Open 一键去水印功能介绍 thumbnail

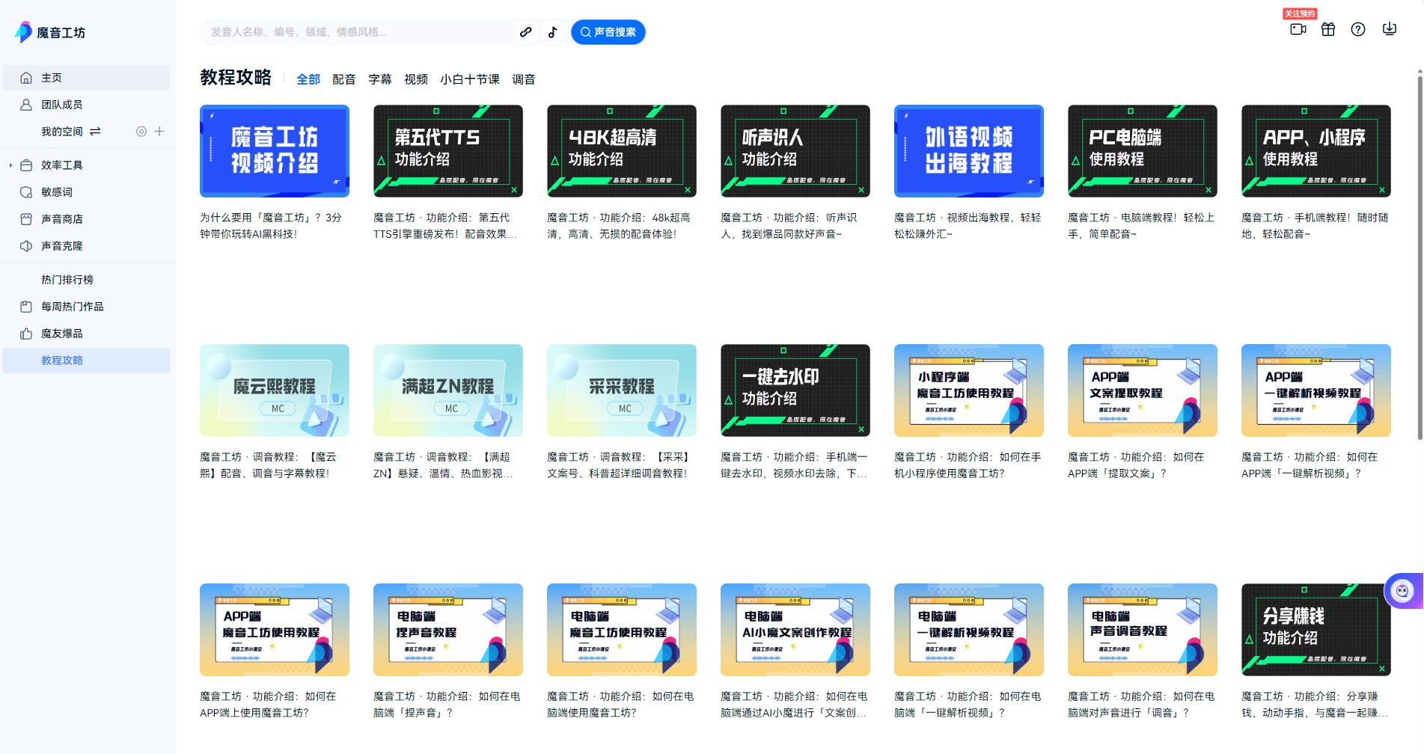click(795, 390)
